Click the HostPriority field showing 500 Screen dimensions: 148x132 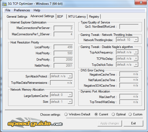point(63,53)
